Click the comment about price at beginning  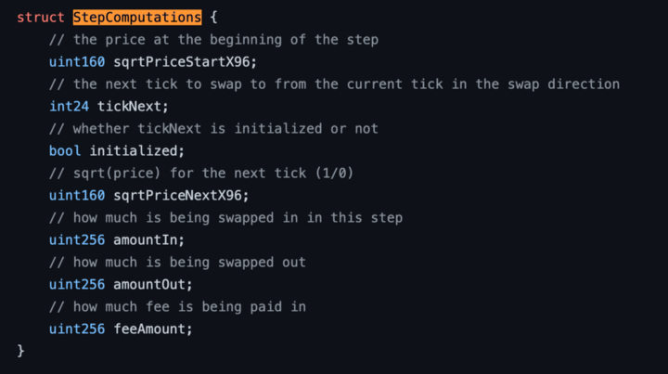coord(213,40)
